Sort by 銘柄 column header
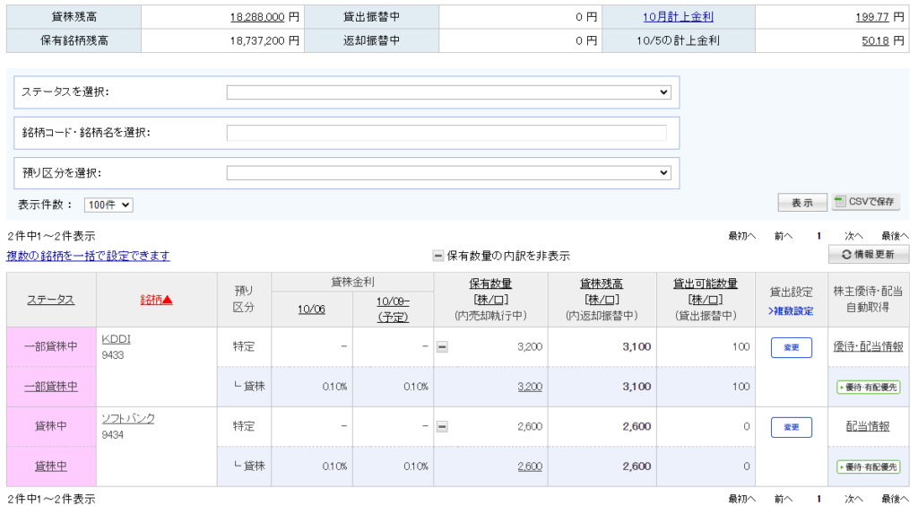918x506 pixels. [156, 300]
